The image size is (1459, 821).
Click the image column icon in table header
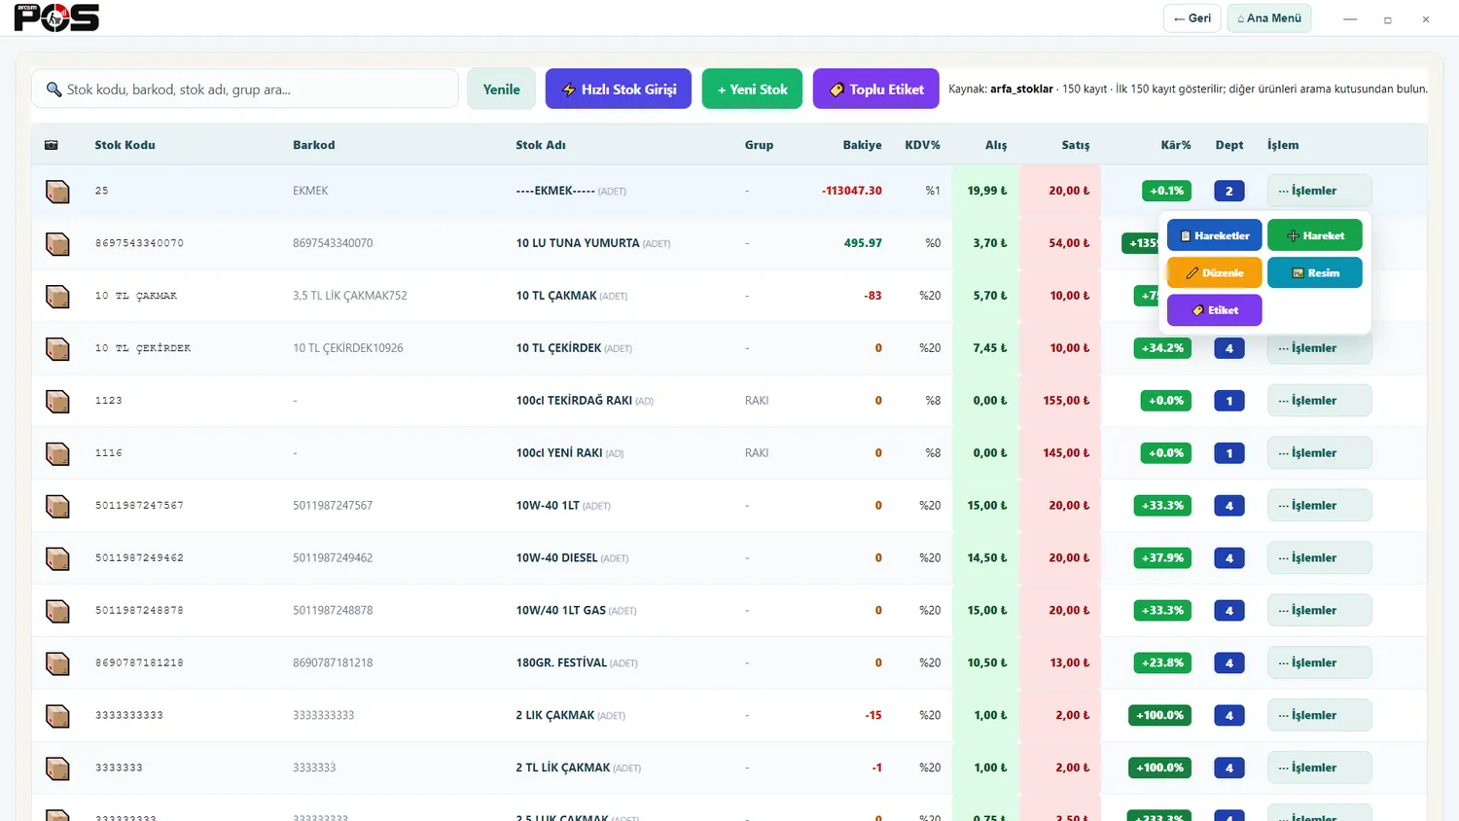point(52,145)
